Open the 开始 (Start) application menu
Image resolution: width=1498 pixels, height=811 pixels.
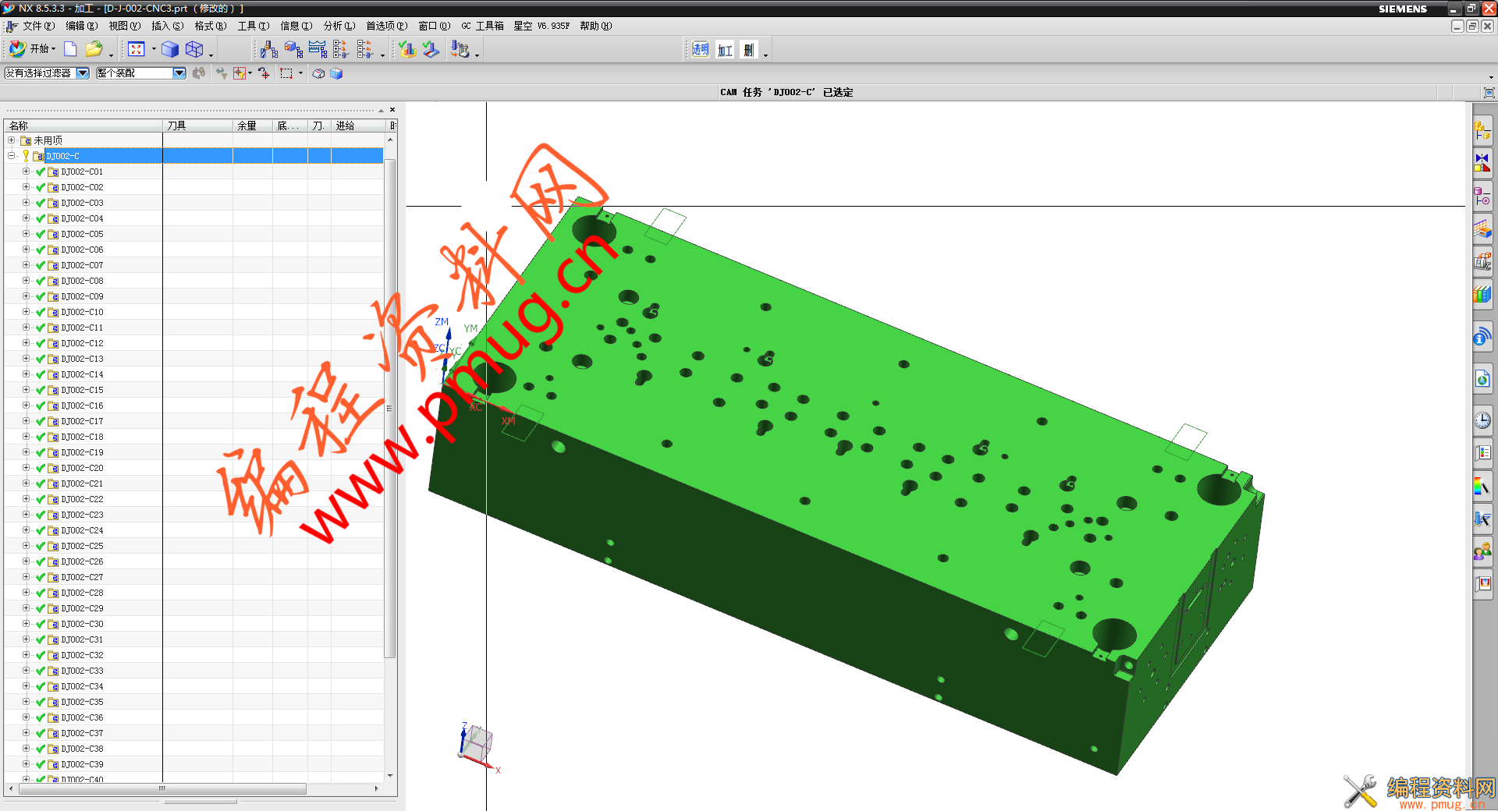(32, 49)
